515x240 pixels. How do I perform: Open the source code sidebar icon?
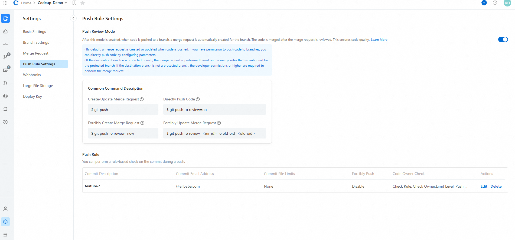(x=5, y=31)
